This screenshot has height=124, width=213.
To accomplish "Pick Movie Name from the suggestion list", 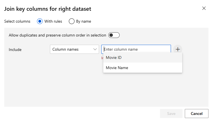I will [x=117, y=68].
